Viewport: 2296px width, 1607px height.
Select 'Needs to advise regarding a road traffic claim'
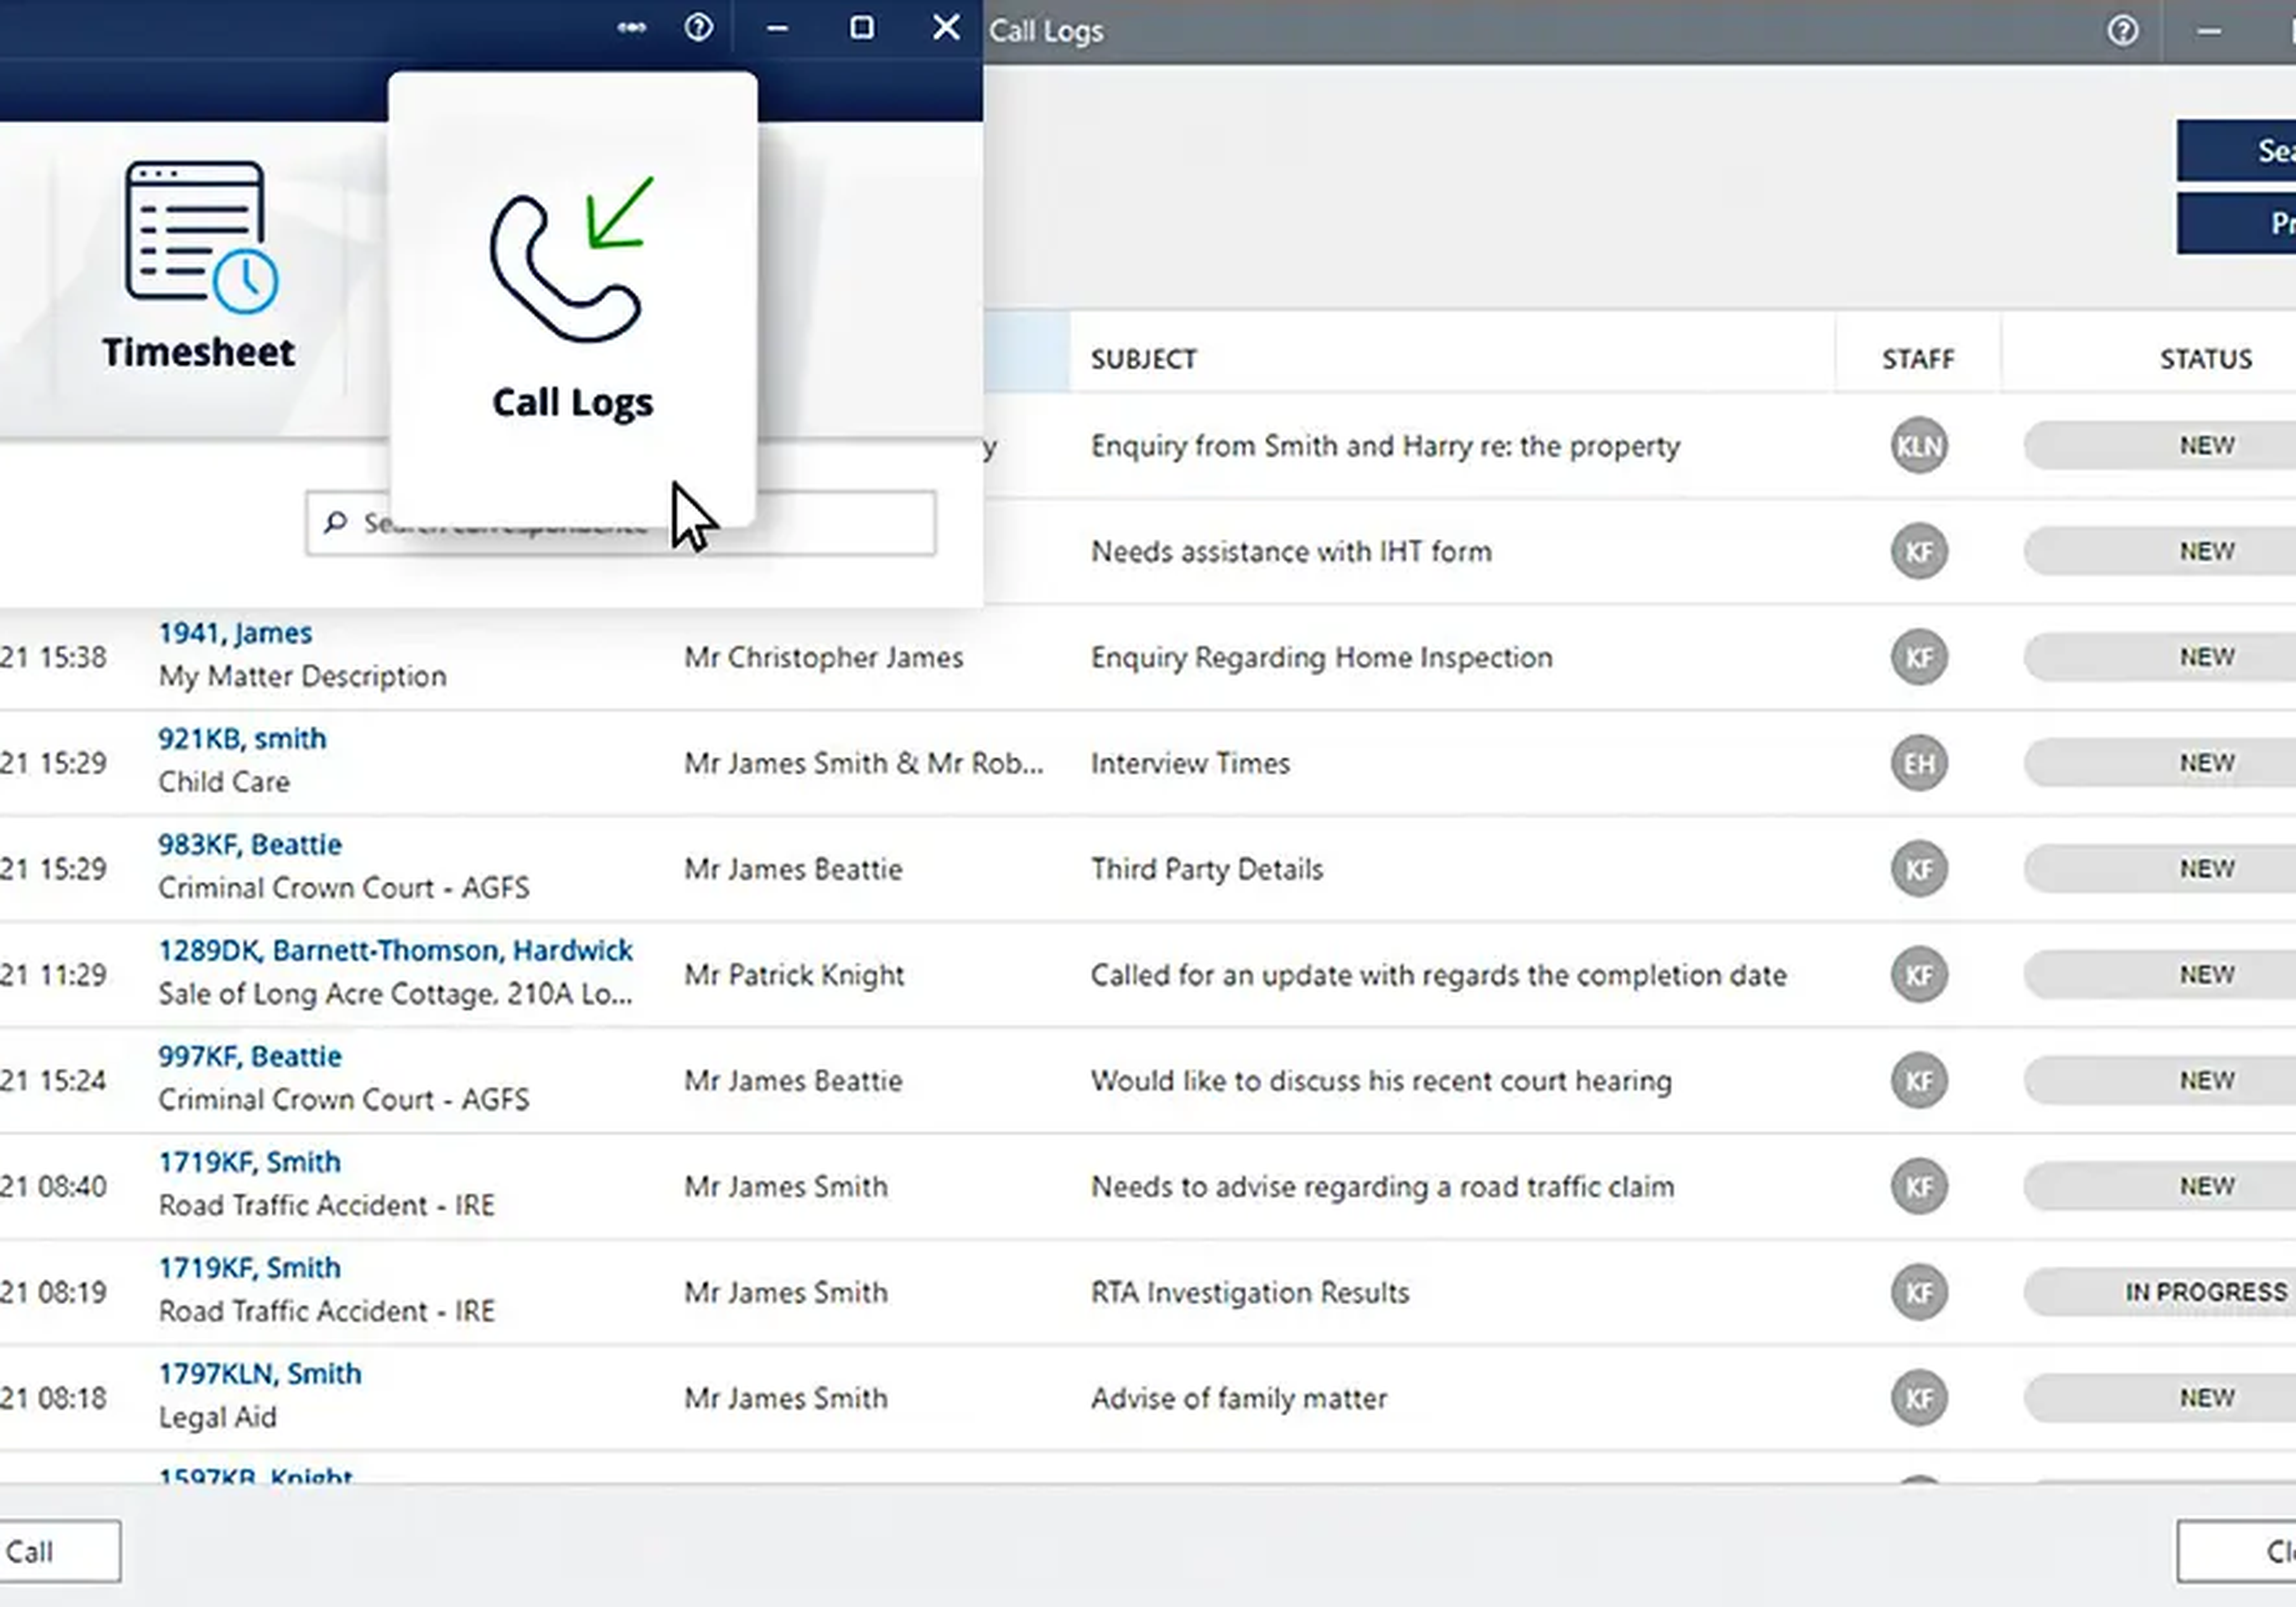tap(1382, 1187)
